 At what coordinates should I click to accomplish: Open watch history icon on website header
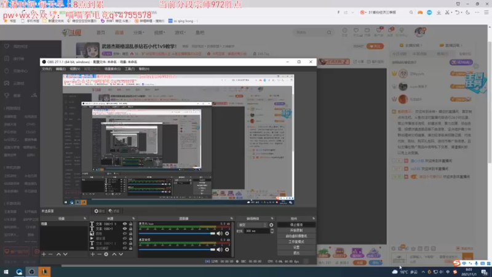click(x=344, y=32)
